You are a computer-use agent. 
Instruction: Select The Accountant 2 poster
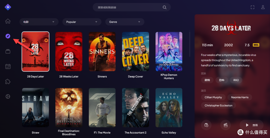[135, 108]
